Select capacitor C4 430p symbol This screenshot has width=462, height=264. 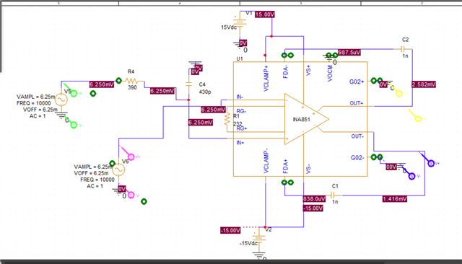click(x=188, y=84)
